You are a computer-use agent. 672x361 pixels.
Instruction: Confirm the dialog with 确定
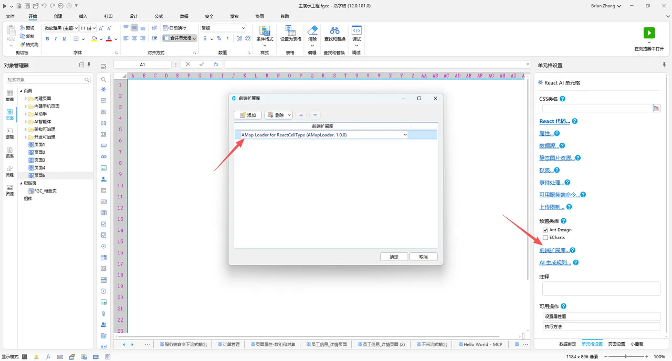click(x=394, y=257)
